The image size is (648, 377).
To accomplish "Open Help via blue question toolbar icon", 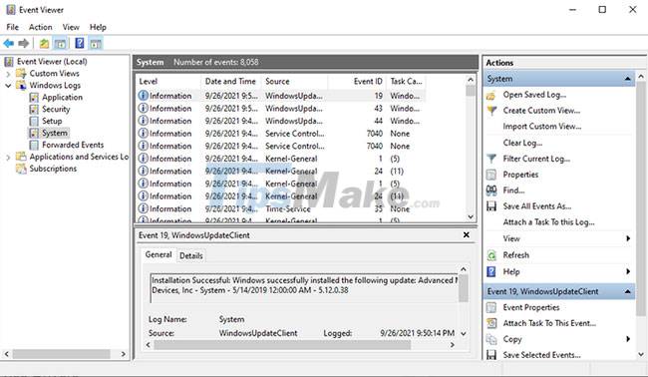I will tap(80, 43).
